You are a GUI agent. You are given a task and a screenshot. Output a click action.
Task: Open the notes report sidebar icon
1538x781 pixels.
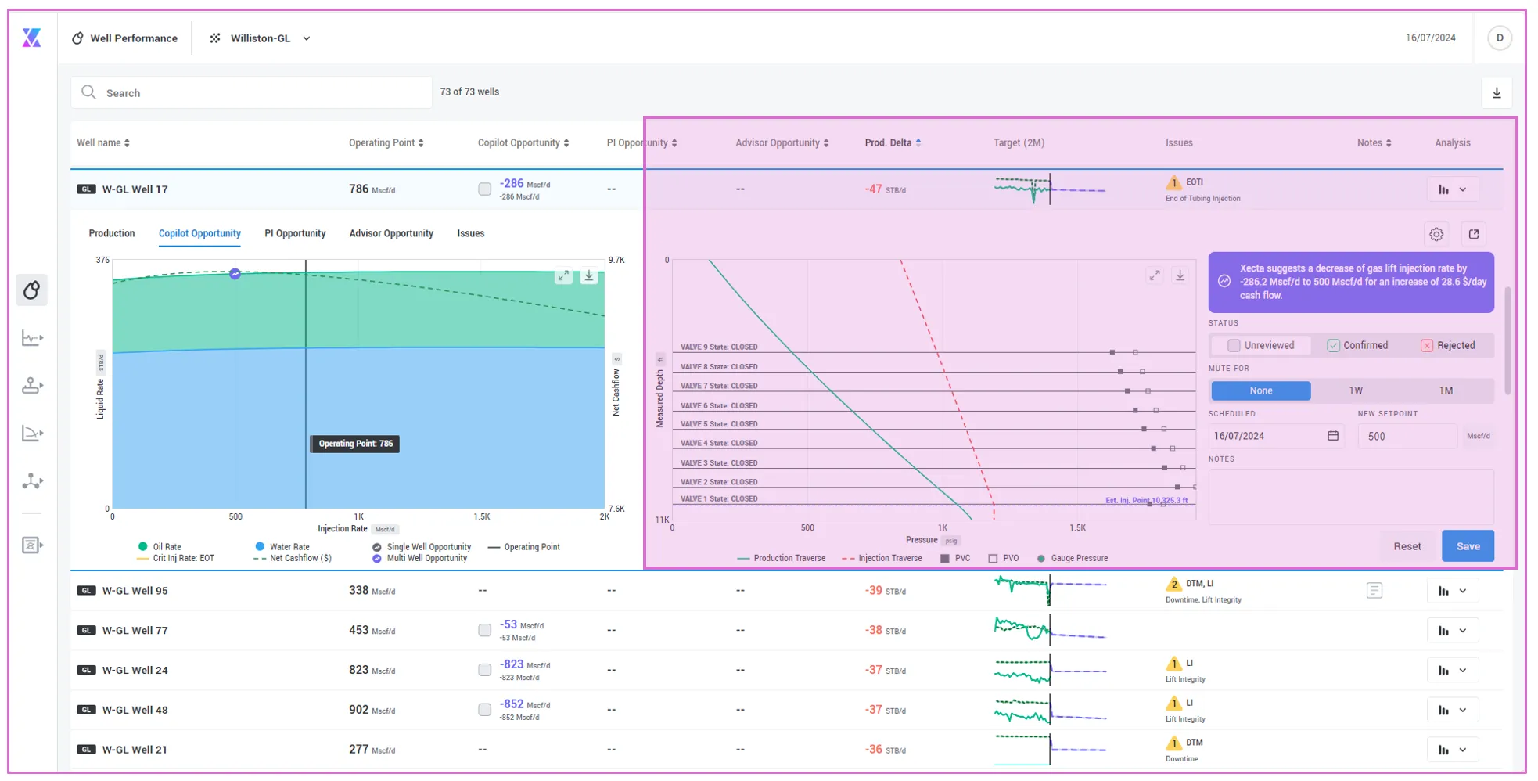tap(31, 545)
